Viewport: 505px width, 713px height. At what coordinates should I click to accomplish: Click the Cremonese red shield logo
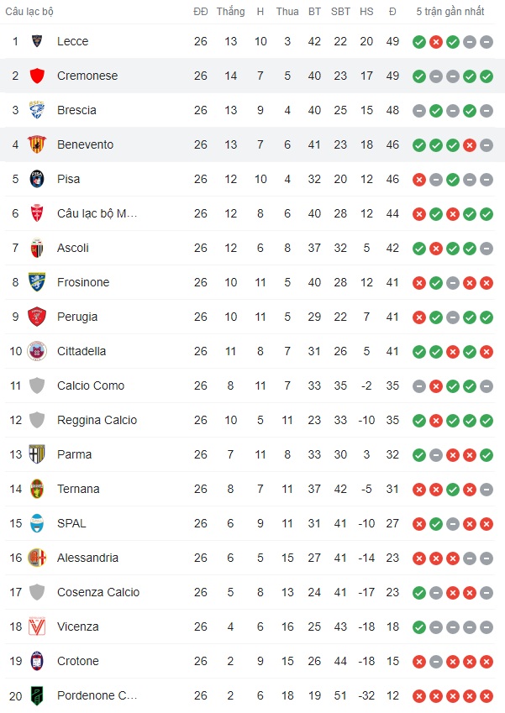pyautogui.click(x=37, y=76)
